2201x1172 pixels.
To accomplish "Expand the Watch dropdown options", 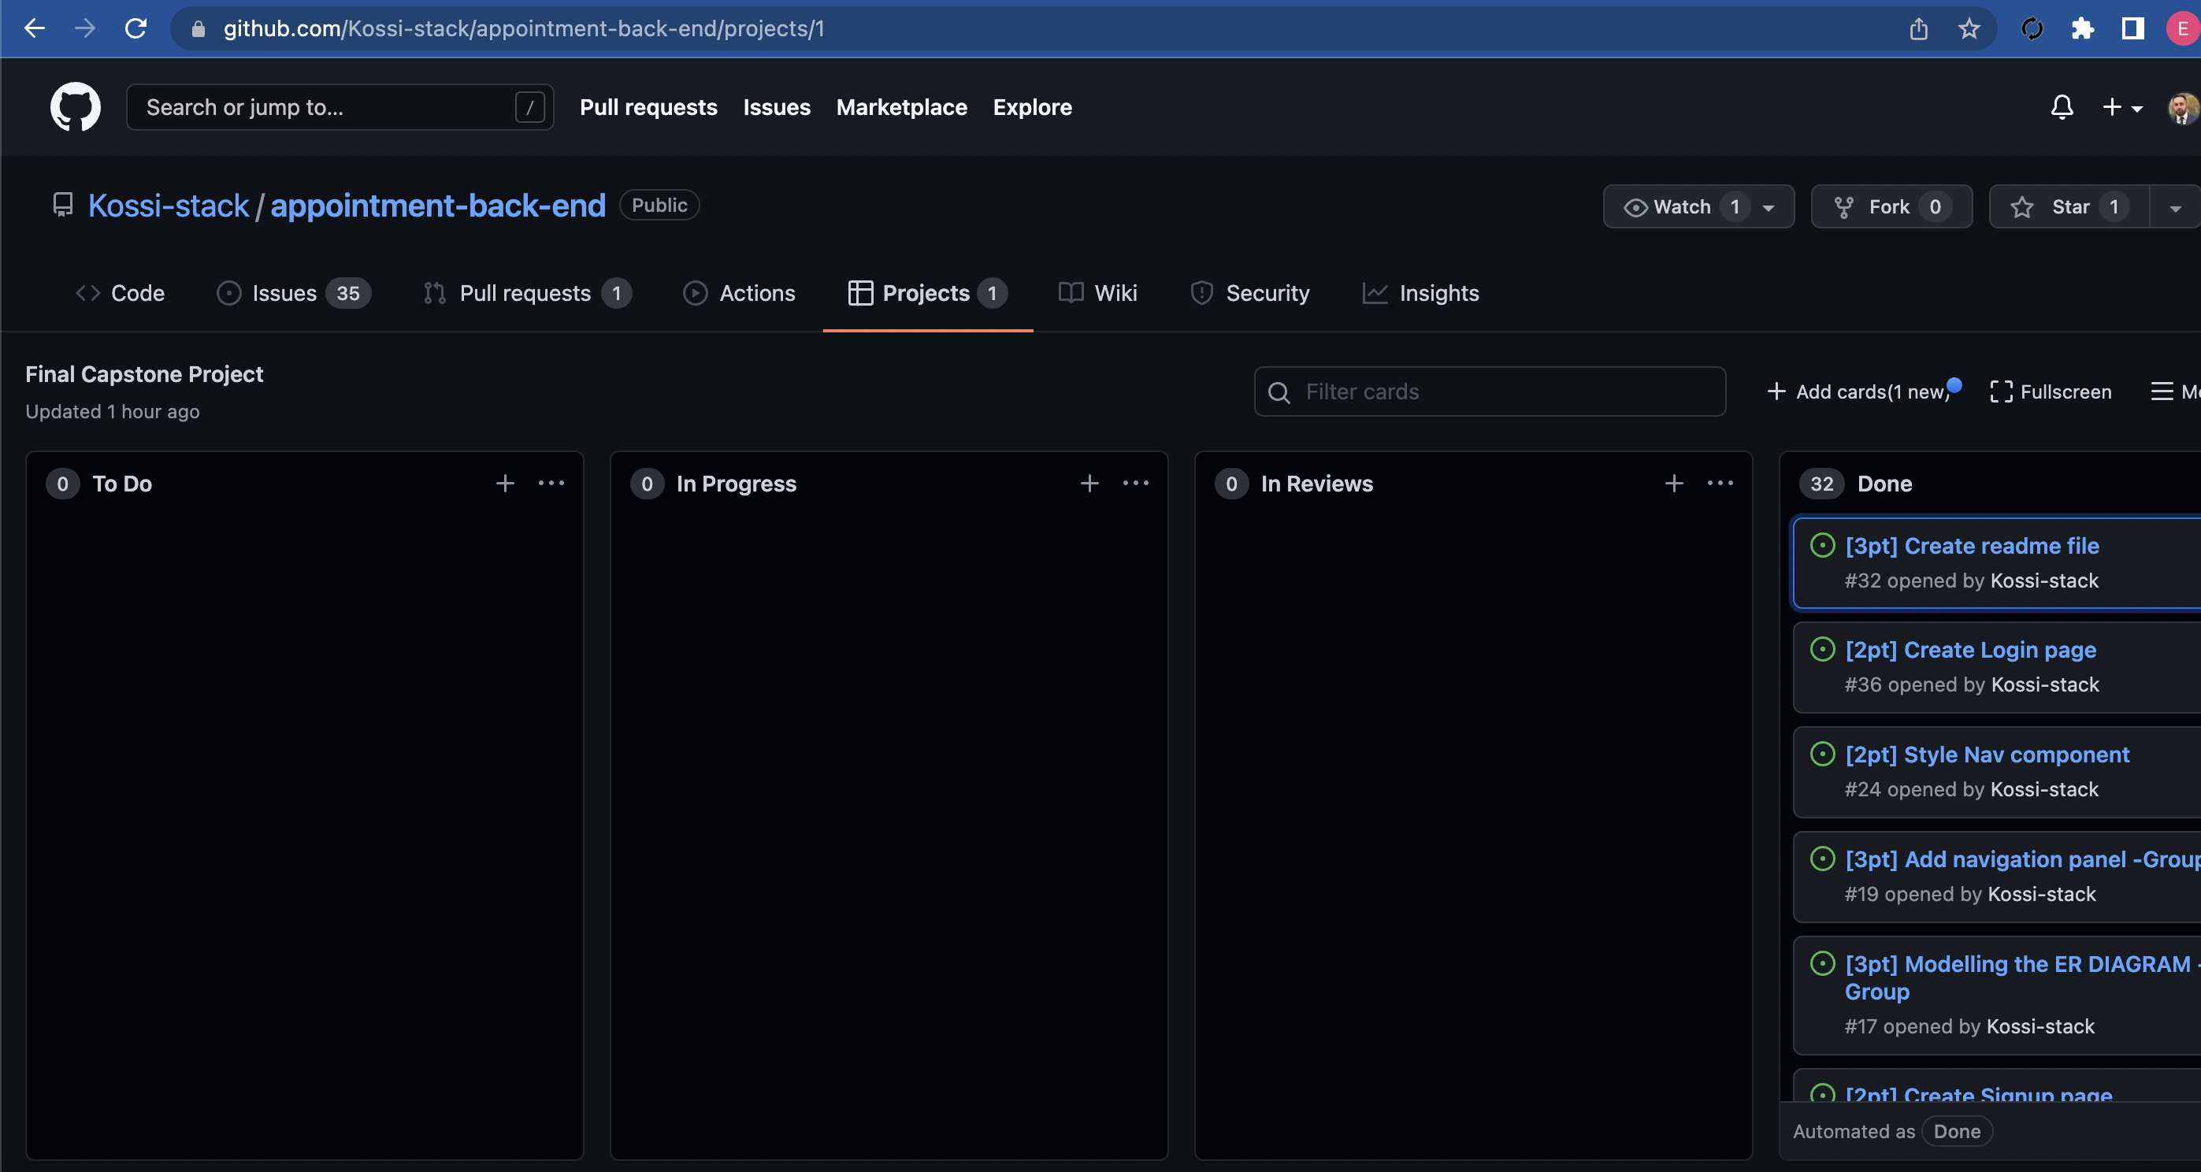I will (x=1770, y=206).
